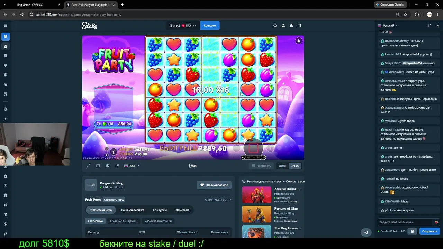Viewport: 443px width, 249px height.
Task: Switch to Статистика игры tab
Action: [101, 210]
